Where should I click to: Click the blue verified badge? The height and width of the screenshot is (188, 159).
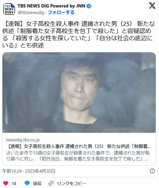pos(89,6)
